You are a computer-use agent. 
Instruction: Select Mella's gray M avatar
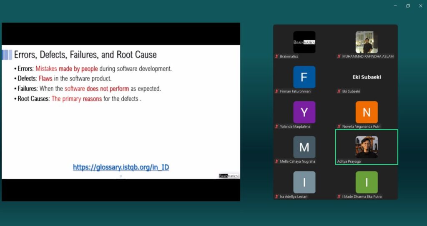[304, 147]
